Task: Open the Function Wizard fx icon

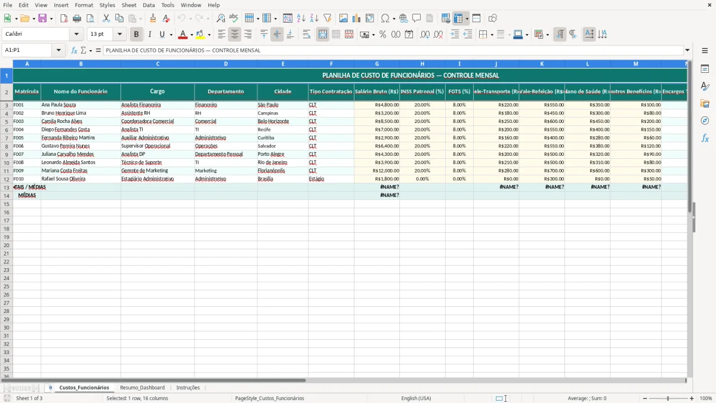Action: click(74, 50)
